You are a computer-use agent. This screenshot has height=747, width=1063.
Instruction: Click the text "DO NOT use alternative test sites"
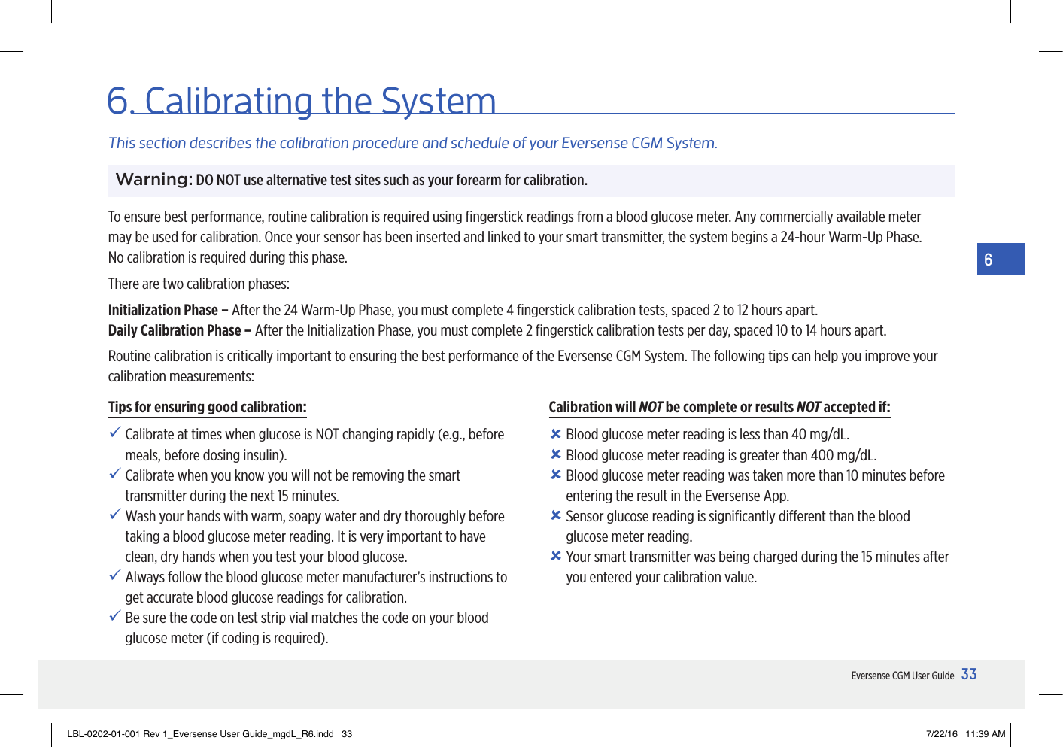[391, 181]
